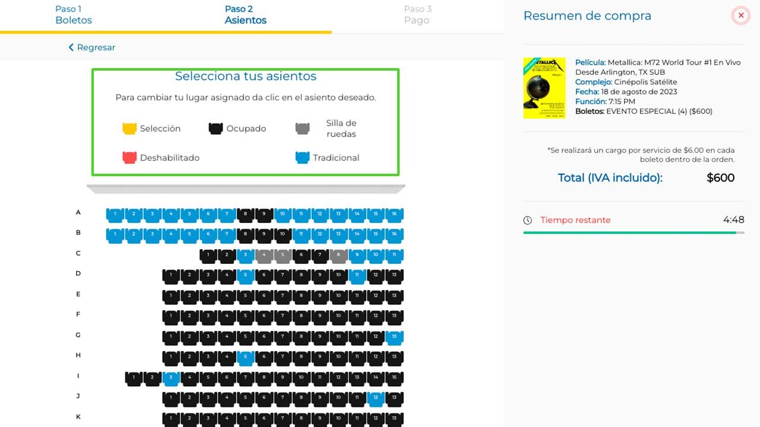Open the Paso 3 Pago step

pyautogui.click(x=417, y=14)
